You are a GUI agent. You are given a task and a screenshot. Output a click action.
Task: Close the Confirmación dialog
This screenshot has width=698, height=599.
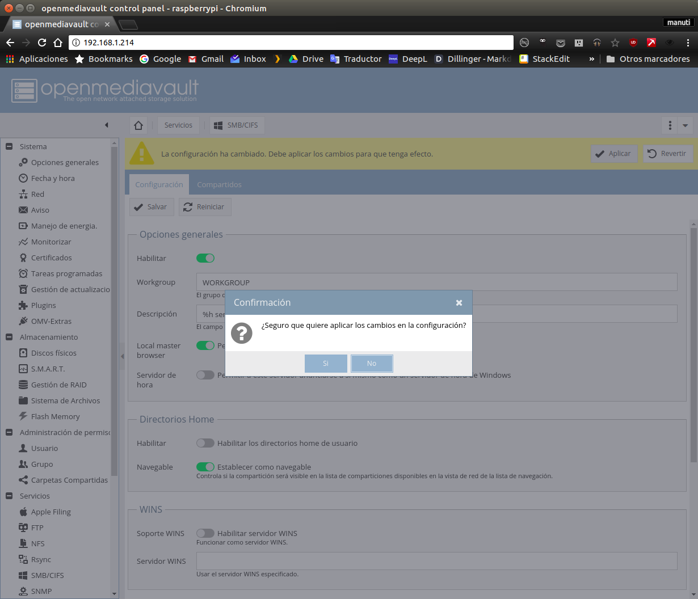coord(459,303)
